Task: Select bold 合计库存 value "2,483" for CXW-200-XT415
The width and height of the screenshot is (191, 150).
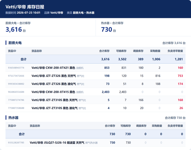Action: point(105,92)
